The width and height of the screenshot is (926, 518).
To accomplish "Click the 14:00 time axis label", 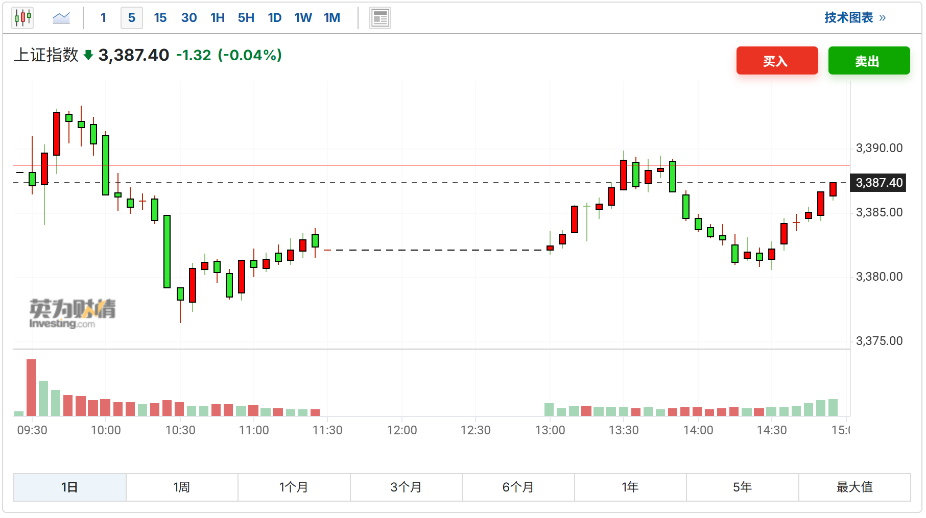I will (698, 430).
